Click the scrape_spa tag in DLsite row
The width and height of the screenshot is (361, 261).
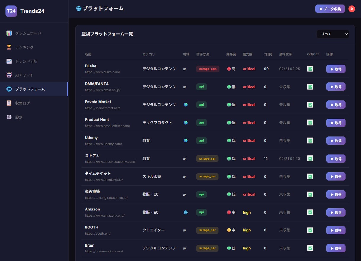tap(208, 69)
